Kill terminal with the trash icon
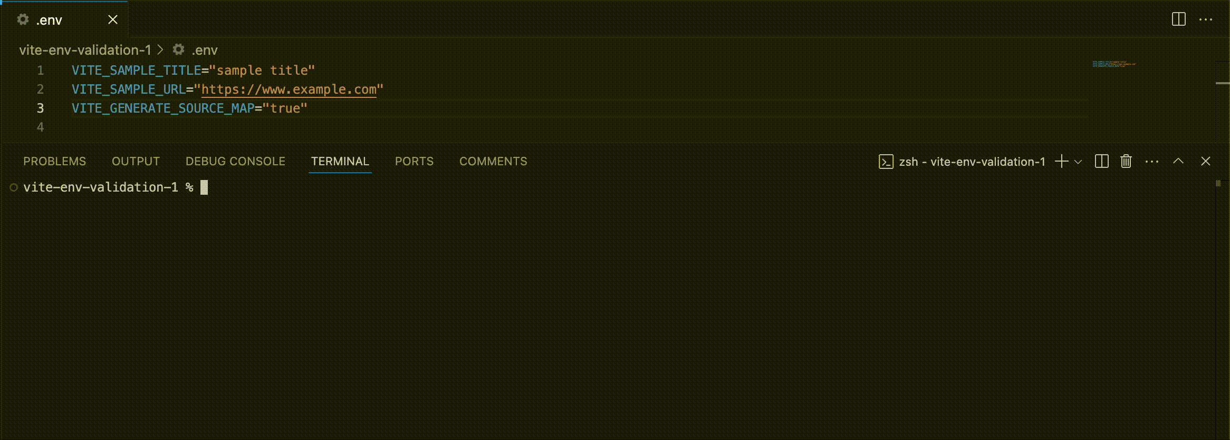The height and width of the screenshot is (440, 1230). tap(1126, 162)
